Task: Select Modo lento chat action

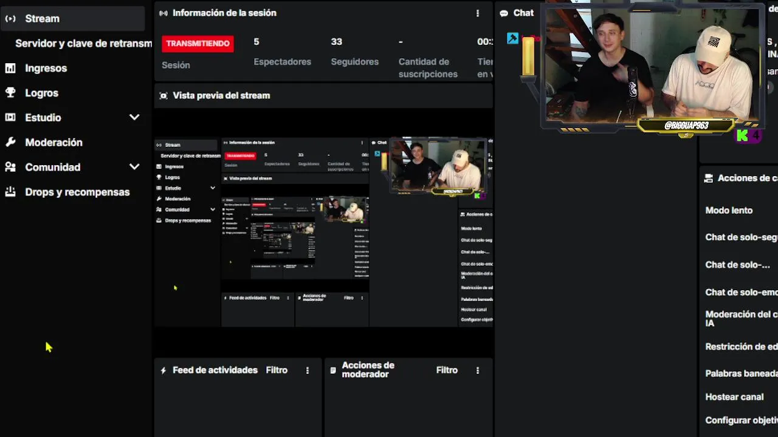Action: [x=729, y=210]
